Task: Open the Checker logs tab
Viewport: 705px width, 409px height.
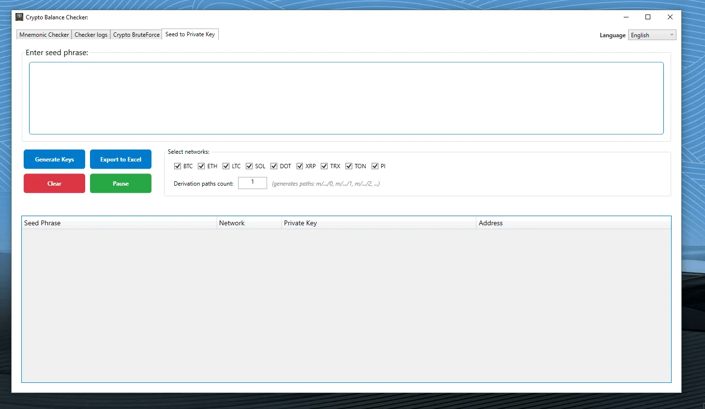Action: tap(91, 35)
